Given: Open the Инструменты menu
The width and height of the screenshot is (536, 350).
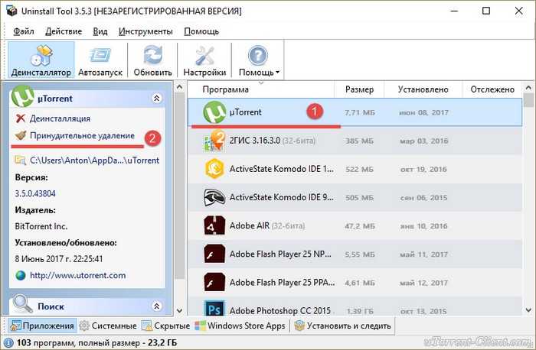Looking at the screenshot, I should click(145, 31).
